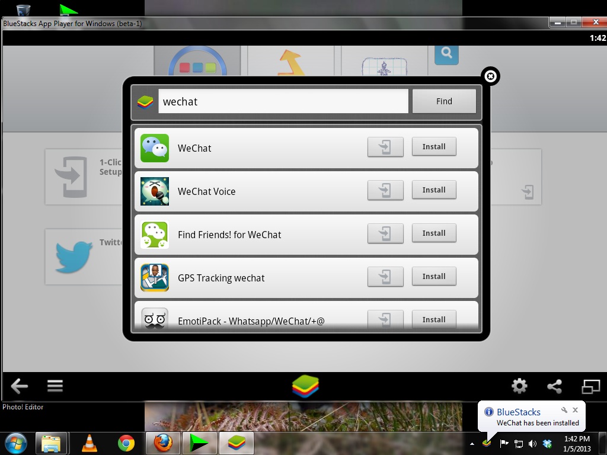The image size is (607, 455).
Task: Click the blue search magnifier icon
Action: tap(446, 54)
